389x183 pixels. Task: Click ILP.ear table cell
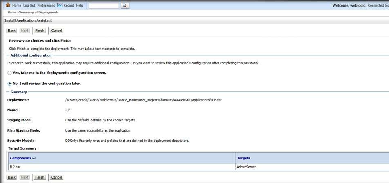click(x=122, y=167)
